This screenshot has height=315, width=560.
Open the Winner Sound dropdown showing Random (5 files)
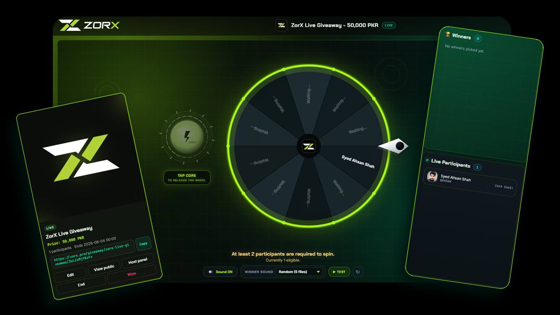(x=300, y=272)
